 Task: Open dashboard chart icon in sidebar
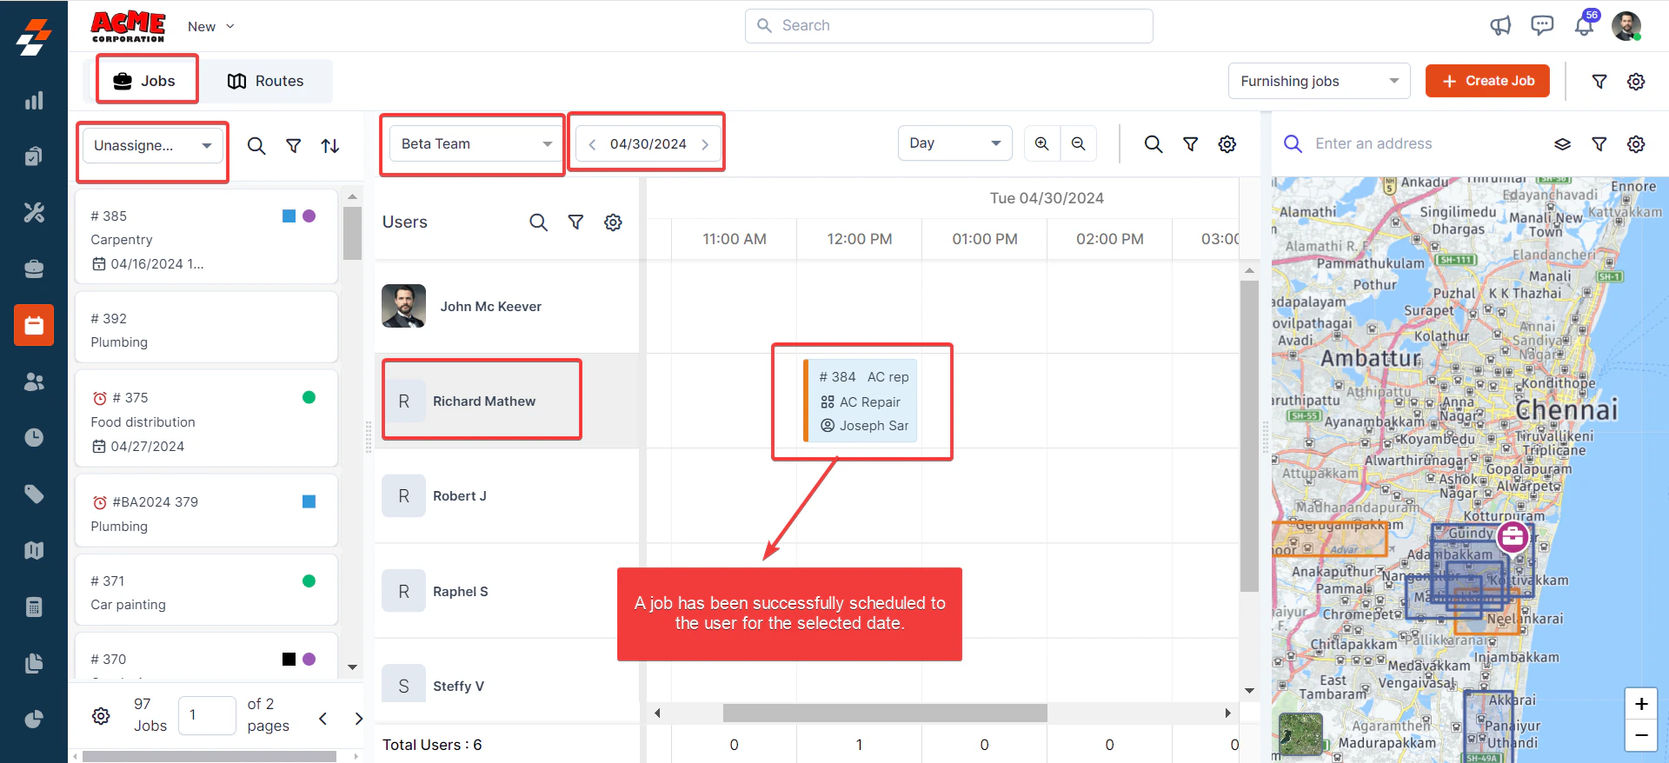point(34,101)
